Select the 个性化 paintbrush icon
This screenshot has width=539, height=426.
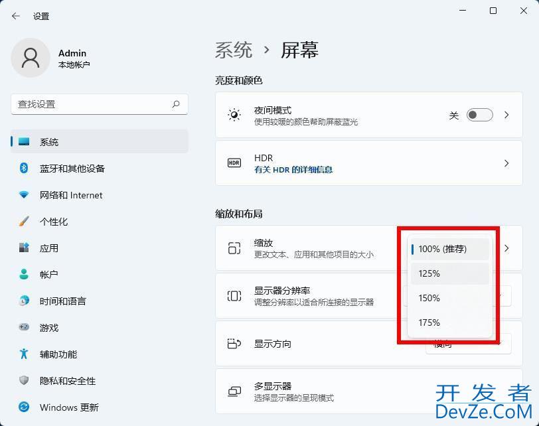click(24, 221)
